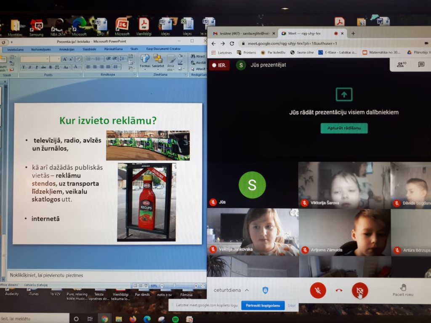Expand meeting details next to ceturtdiena
431x323 pixels.
pos(247,290)
